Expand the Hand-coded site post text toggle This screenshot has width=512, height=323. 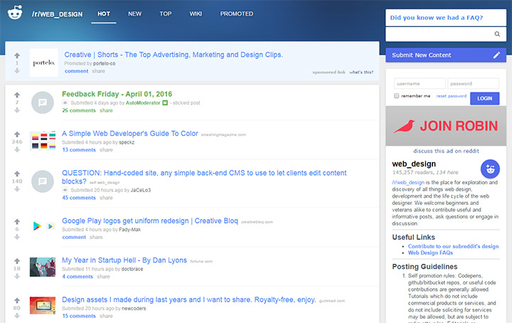click(x=65, y=190)
